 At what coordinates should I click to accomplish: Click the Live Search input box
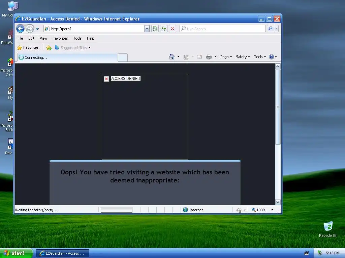click(222, 29)
